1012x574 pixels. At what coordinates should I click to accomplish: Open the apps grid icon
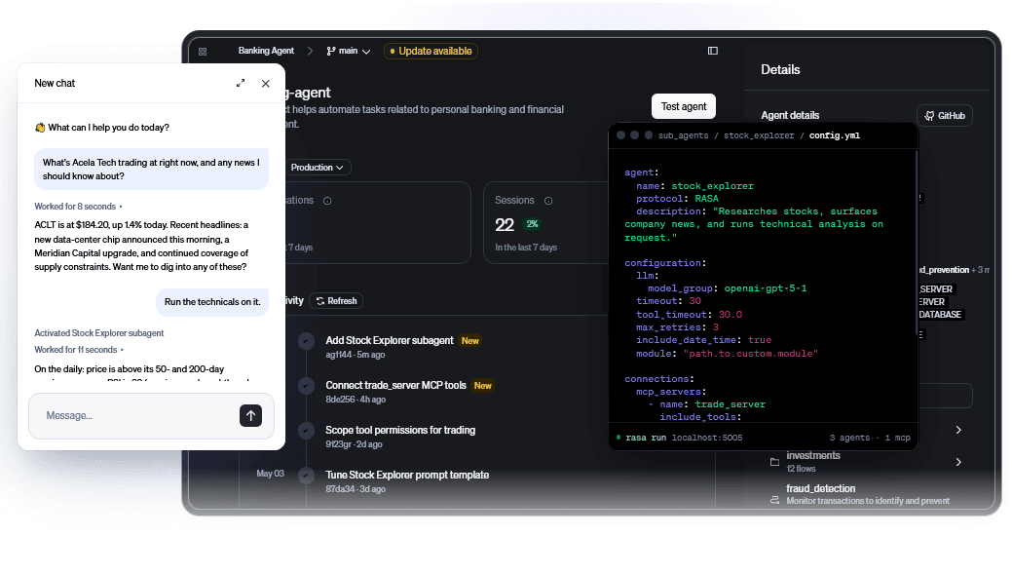coord(203,51)
